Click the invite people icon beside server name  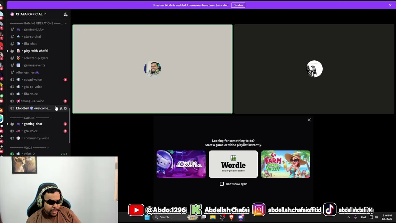66,14
